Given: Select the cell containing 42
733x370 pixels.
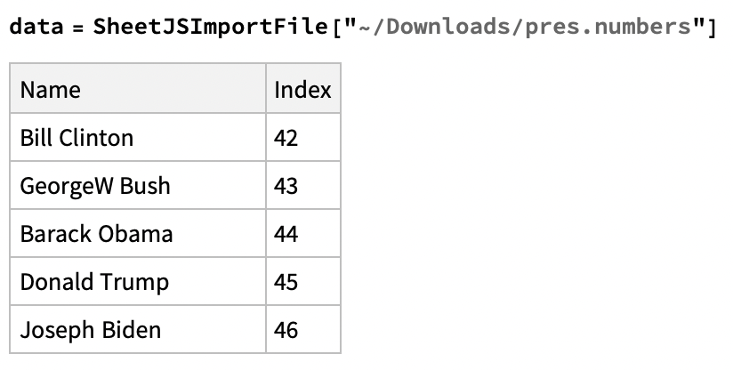Looking at the screenshot, I should [x=286, y=138].
